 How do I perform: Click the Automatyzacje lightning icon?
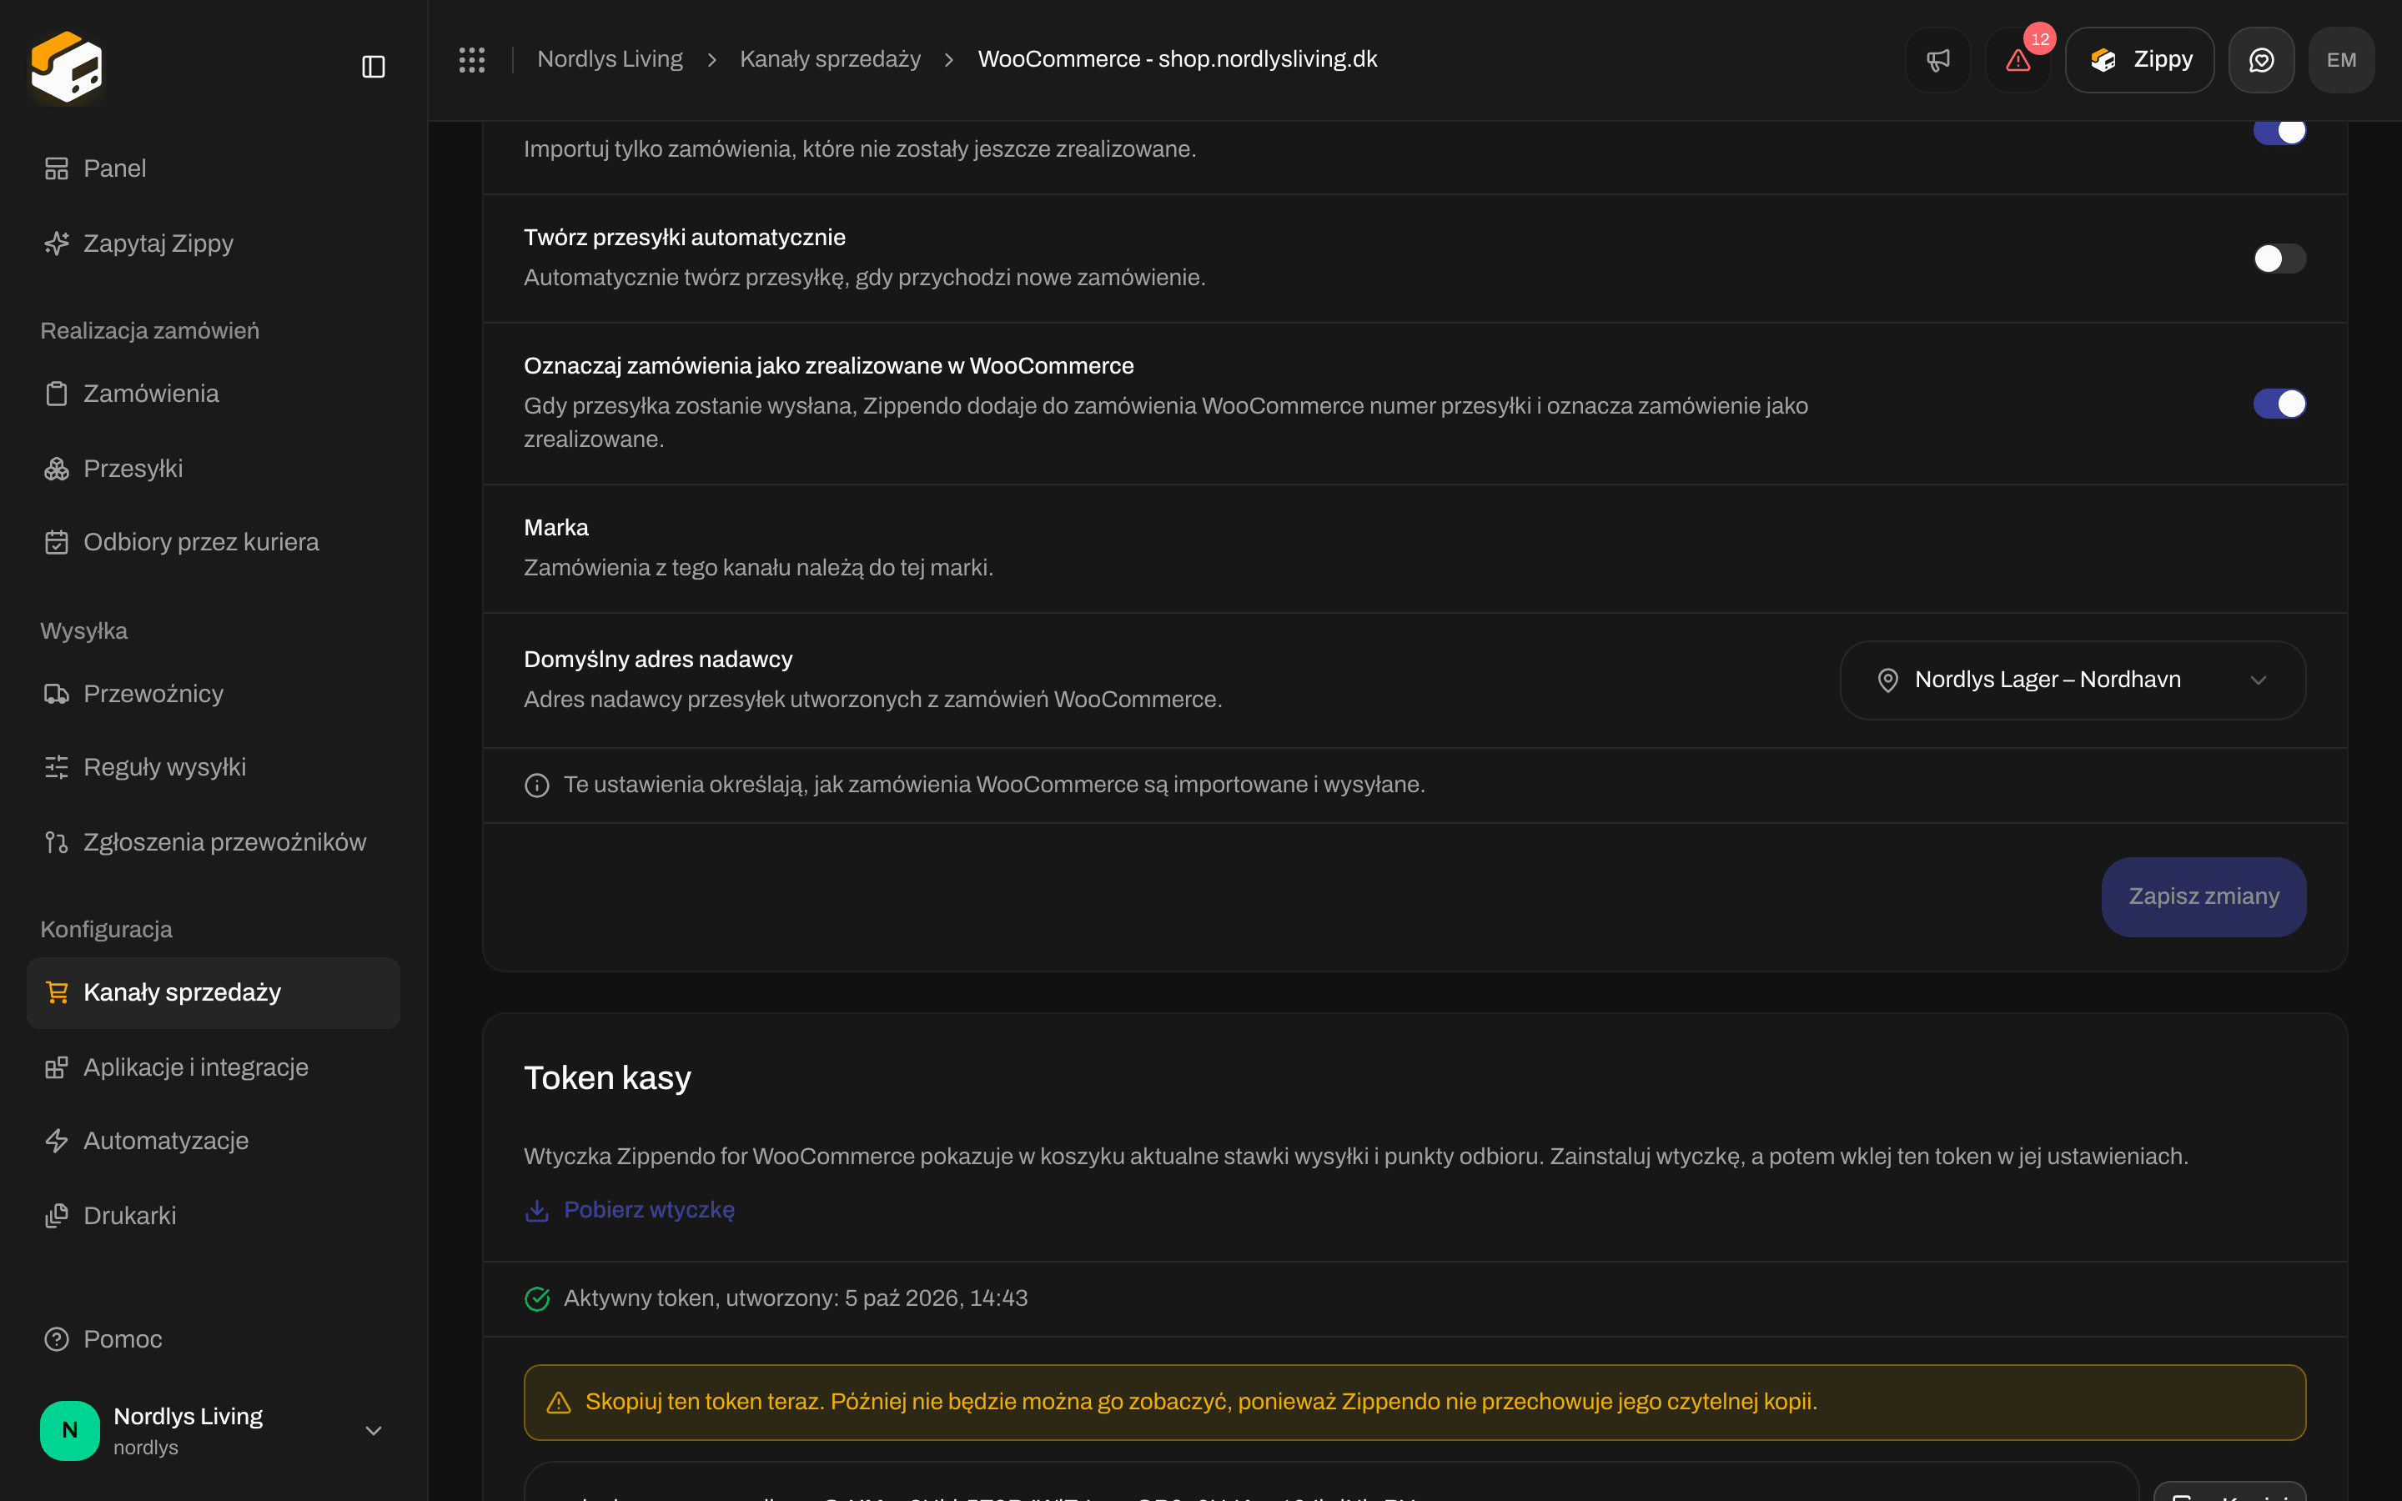tap(57, 1141)
